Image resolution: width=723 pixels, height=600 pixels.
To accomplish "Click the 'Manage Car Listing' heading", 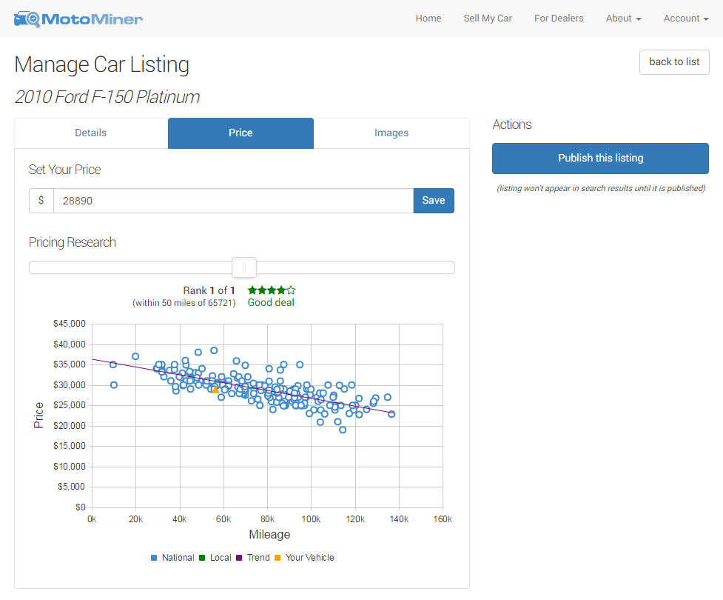I will (x=102, y=64).
